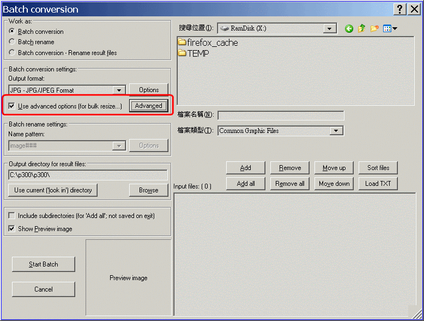Select the Batch rename radio option
The image size is (424, 321).
pyautogui.click(x=13, y=42)
